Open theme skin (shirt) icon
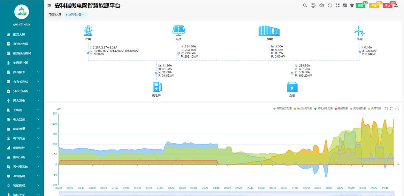The height and width of the screenshot is (196, 404). (x=352, y=5)
